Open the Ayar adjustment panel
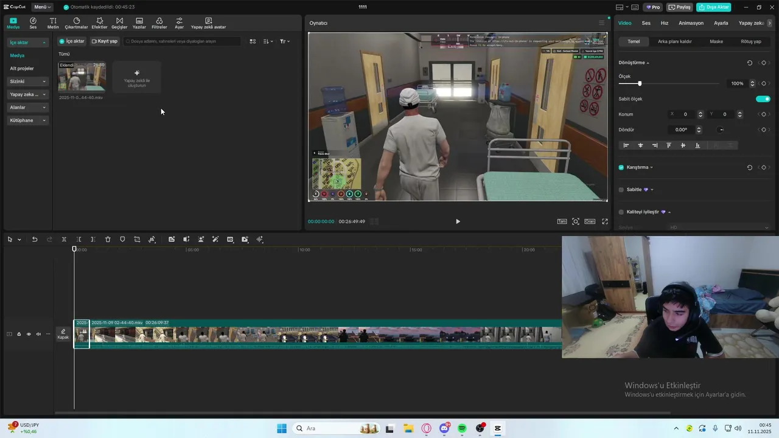 pos(179,23)
